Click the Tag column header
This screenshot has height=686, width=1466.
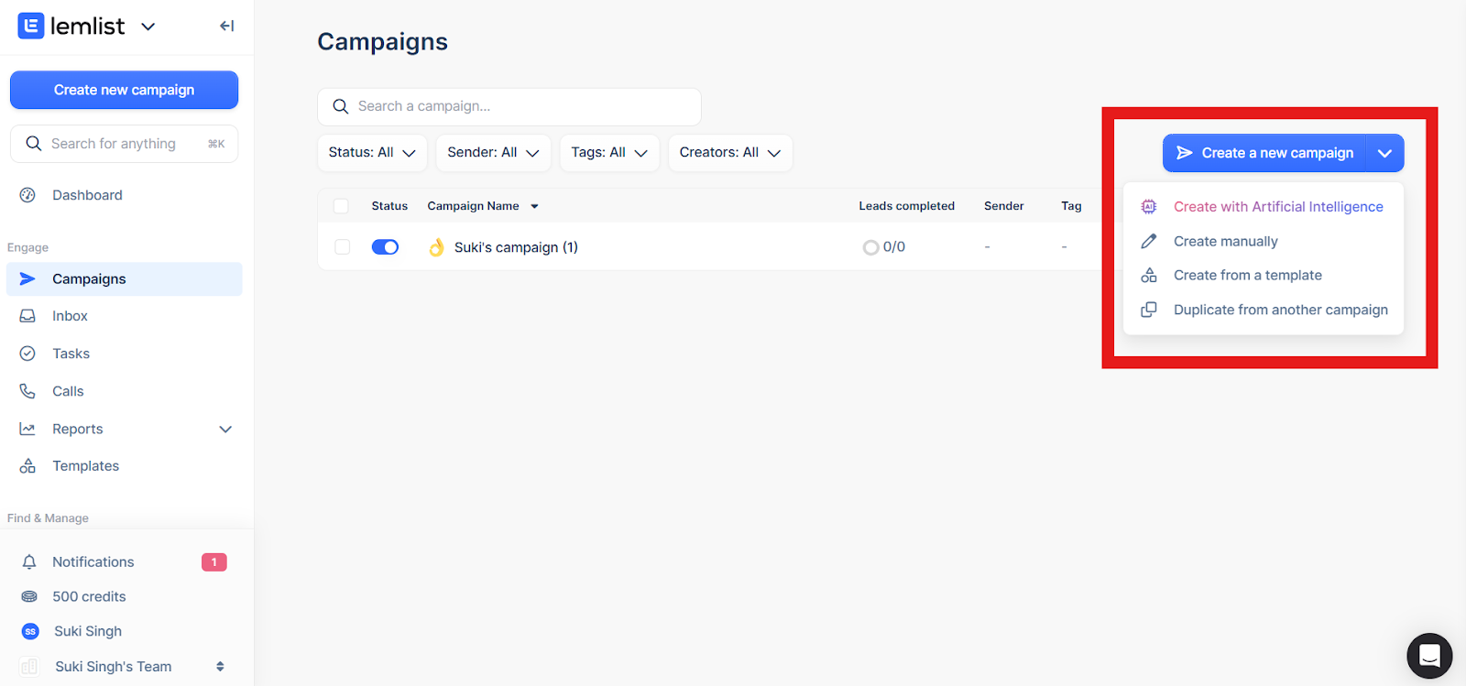[1071, 206]
